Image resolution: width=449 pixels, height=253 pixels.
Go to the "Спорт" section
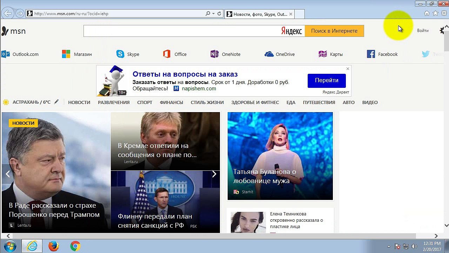pyautogui.click(x=145, y=102)
